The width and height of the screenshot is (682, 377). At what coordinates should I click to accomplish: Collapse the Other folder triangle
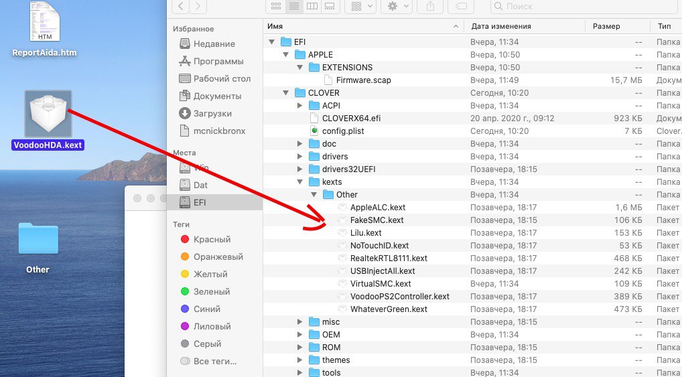point(314,195)
